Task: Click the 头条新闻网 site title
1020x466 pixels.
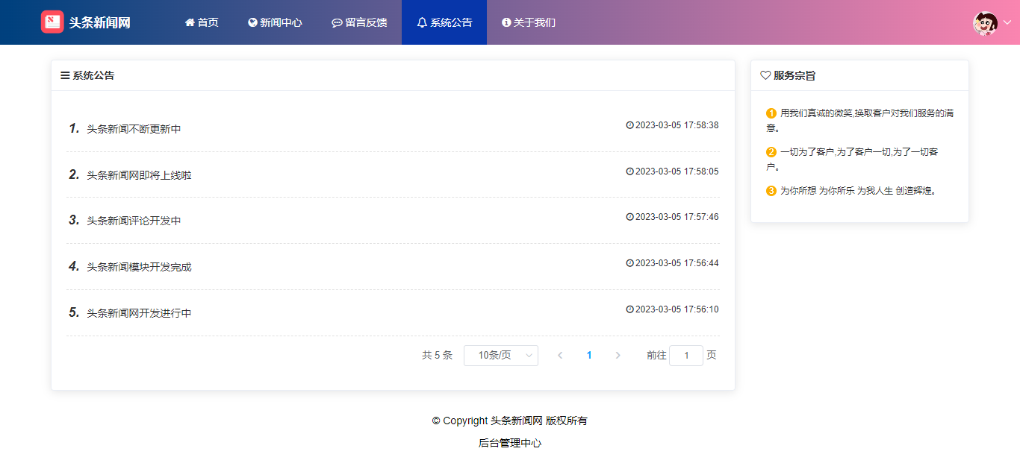Action: click(100, 22)
